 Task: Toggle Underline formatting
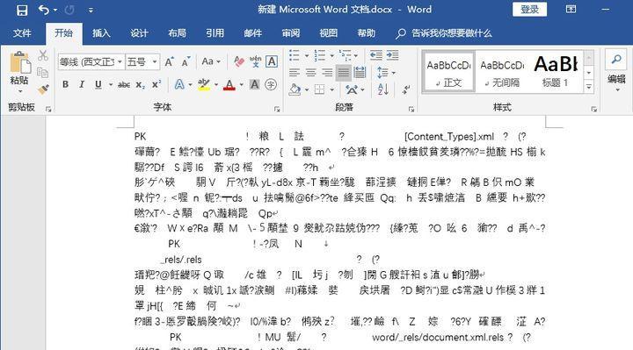coord(98,84)
